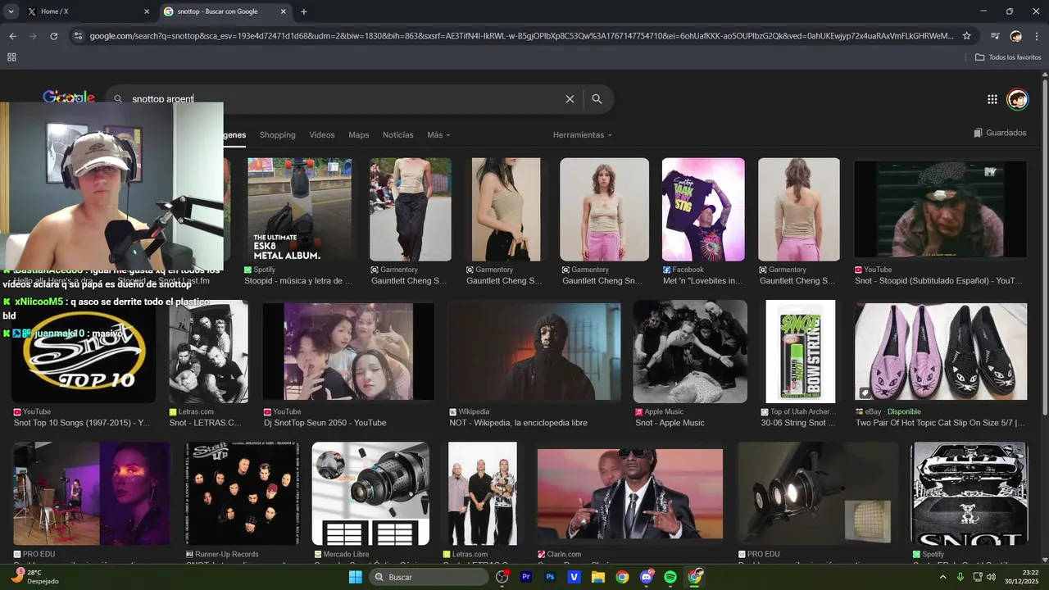Screen dimensions: 1049x590
Task: Open Discord from the taskbar
Action: click(x=646, y=578)
